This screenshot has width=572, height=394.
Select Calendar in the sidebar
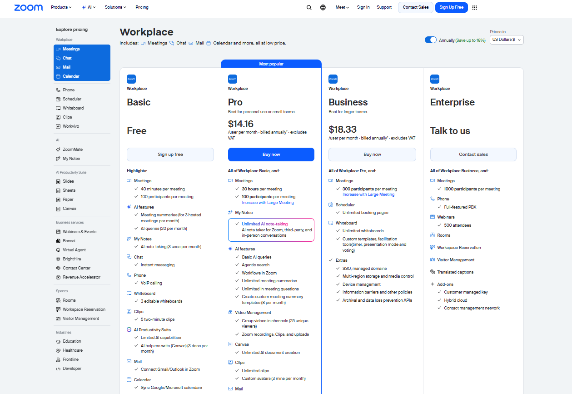coord(82,76)
